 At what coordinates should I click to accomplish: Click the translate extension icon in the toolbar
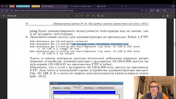(x=158, y=10)
